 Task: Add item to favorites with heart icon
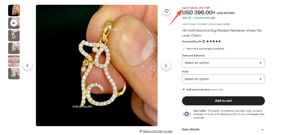(x=166, y=11)
